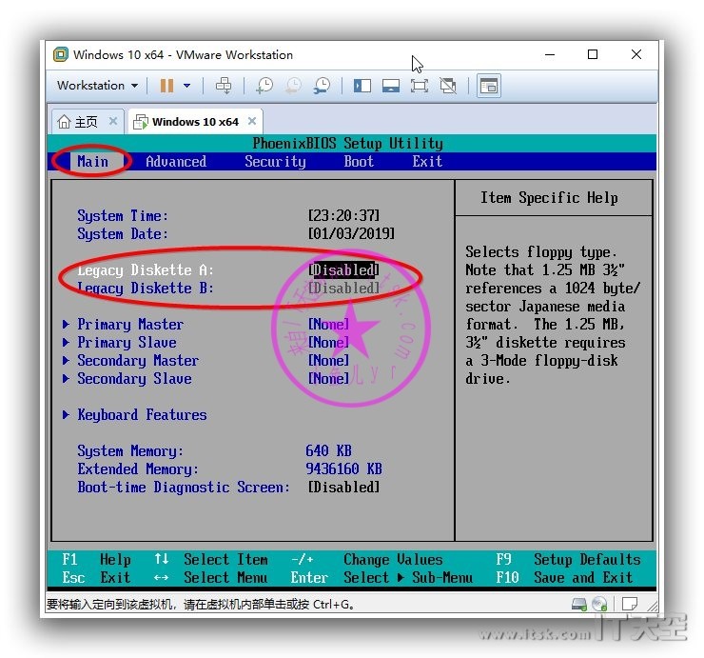
Task: Click the Esc Exit legend
Action: pos(96,578)
